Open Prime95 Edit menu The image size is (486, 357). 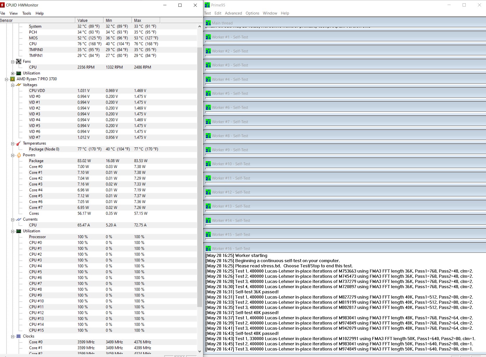(218, 13)
